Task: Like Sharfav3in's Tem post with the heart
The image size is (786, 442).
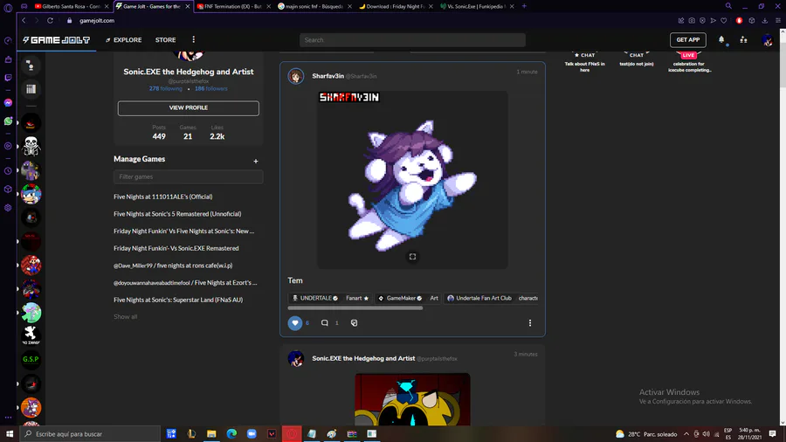Action: tap(295, 323)
